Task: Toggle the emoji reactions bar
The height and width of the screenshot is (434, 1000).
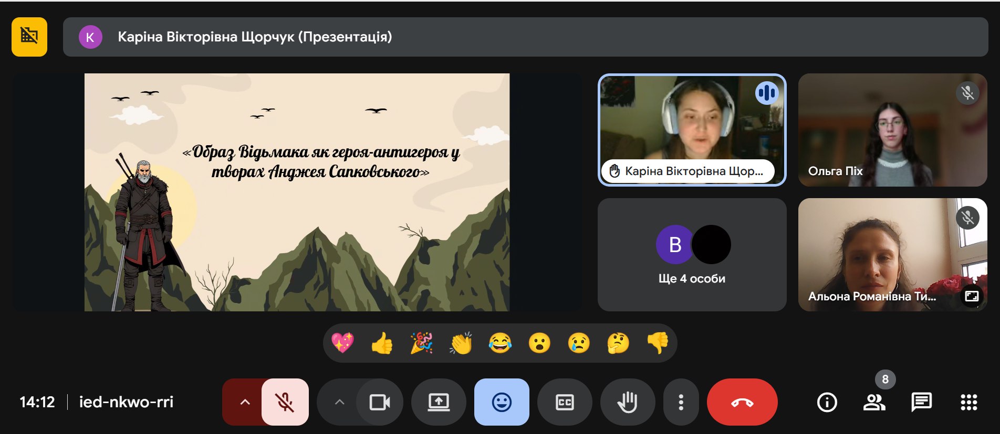Action: tap(502, 402)
